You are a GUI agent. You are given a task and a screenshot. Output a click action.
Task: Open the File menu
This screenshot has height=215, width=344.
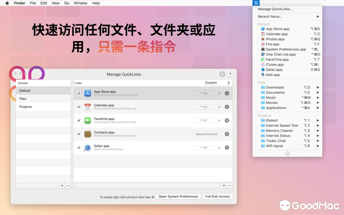(33, 3)
